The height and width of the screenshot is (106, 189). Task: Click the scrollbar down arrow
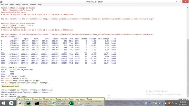pos(188,97)
